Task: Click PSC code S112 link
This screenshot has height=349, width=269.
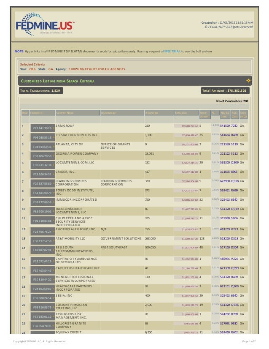Action: pyautogui.click(x=234, y=153)
